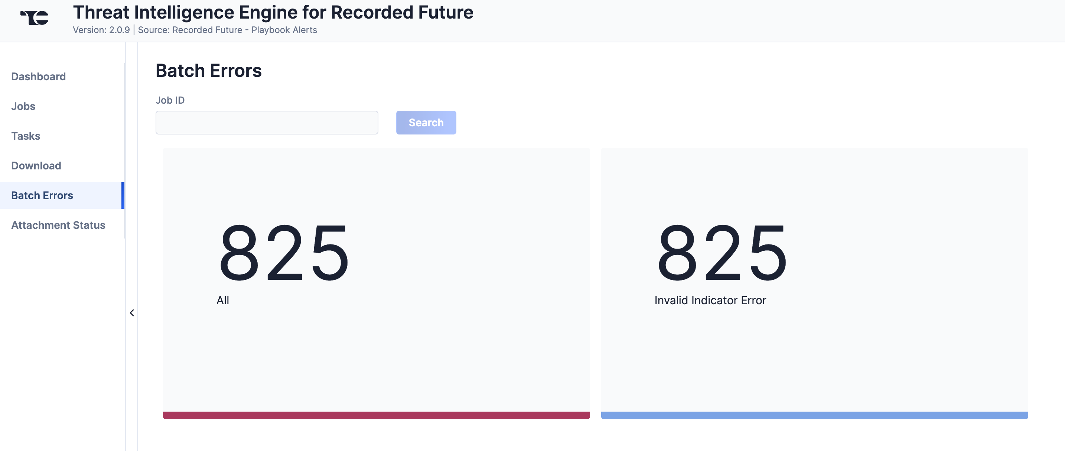Navigate to Tasks in the sidebar
The width and height of the screenshot is (1065, 451).
point(26,136)
